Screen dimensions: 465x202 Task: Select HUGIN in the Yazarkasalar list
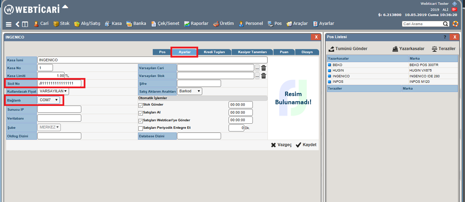338,70
